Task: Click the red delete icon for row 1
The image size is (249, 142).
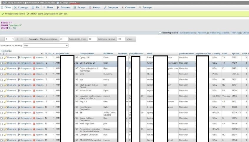Action: (x=34, y=58)
